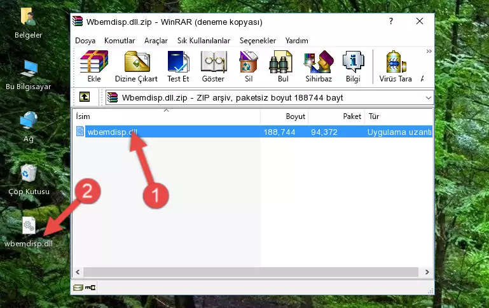Click the horizontal scrollbar track

point(251,272)
